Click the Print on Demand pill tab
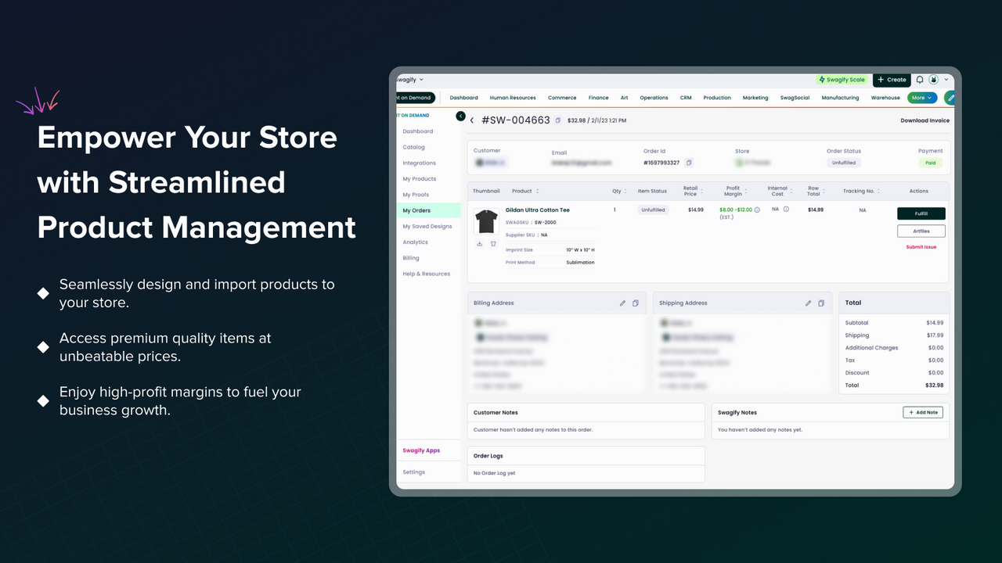Viewport: 1002px width, 563px height. [x=416, y=98]
